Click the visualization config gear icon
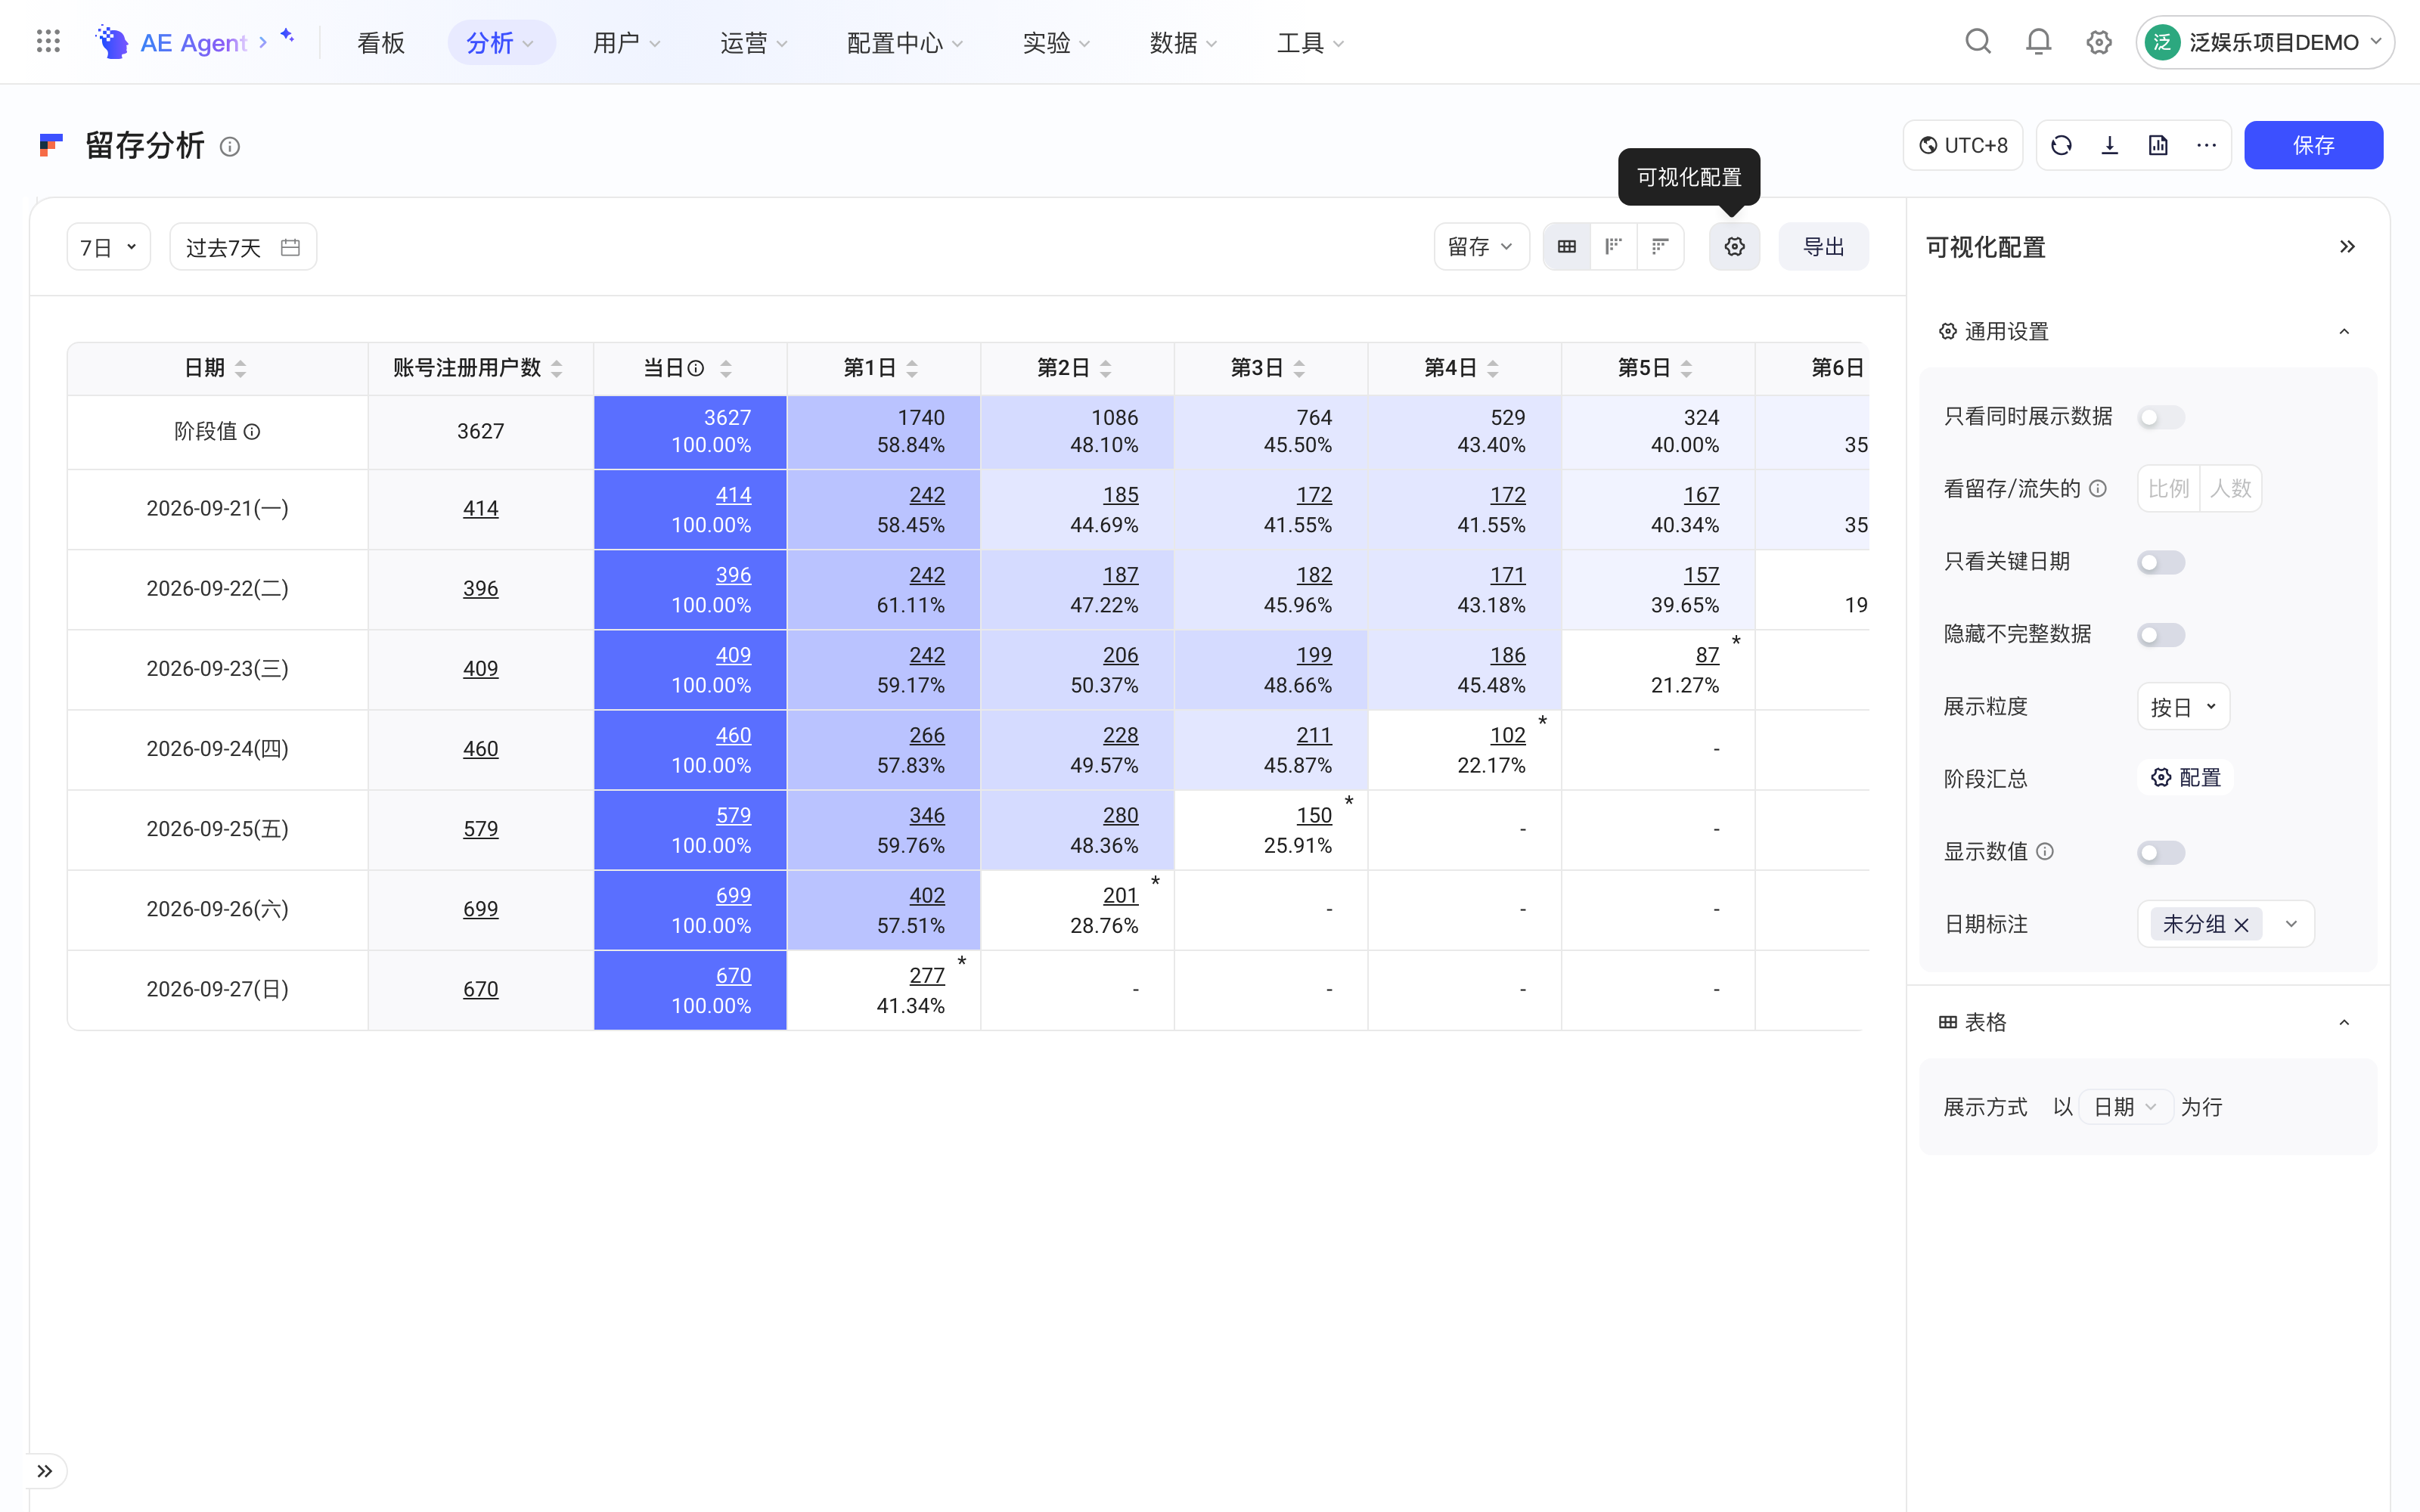This screenshot has width=2420, height=1512. (x=1734, y=247)
